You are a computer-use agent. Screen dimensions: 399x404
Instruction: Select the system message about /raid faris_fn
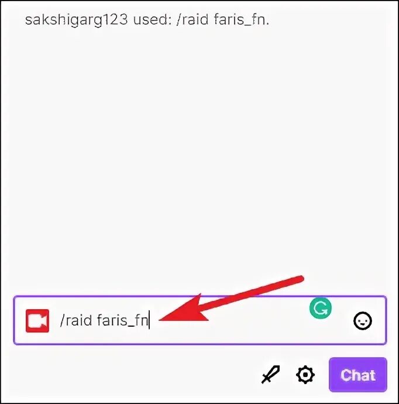click(147, 20)
